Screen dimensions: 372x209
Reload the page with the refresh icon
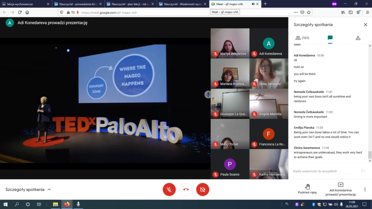point(20,12)
